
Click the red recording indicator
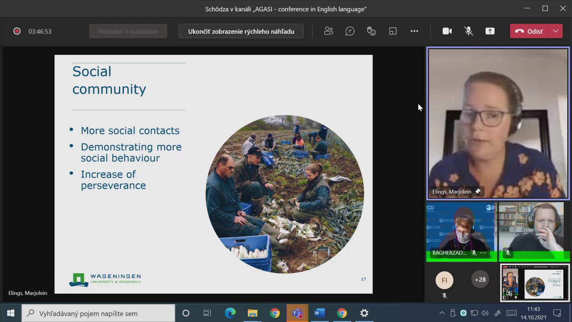click(x=17, y=31)
